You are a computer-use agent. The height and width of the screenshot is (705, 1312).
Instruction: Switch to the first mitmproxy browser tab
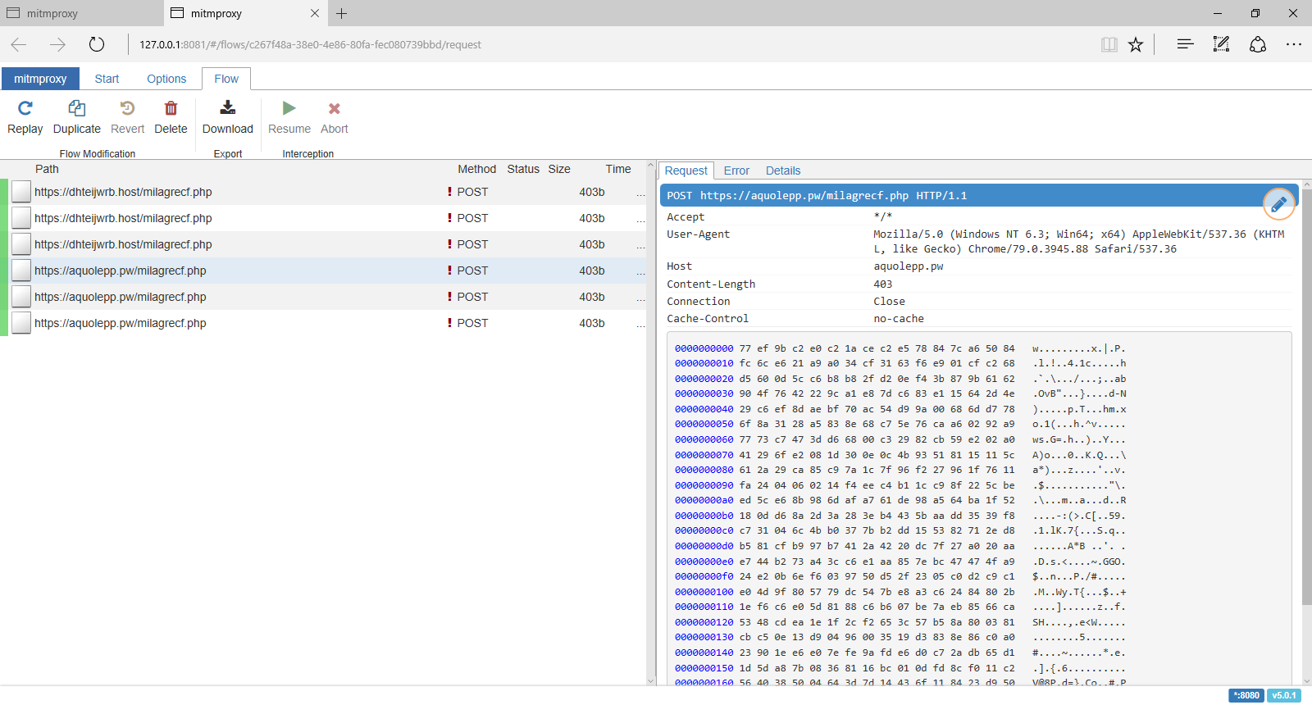pos(82,13)
